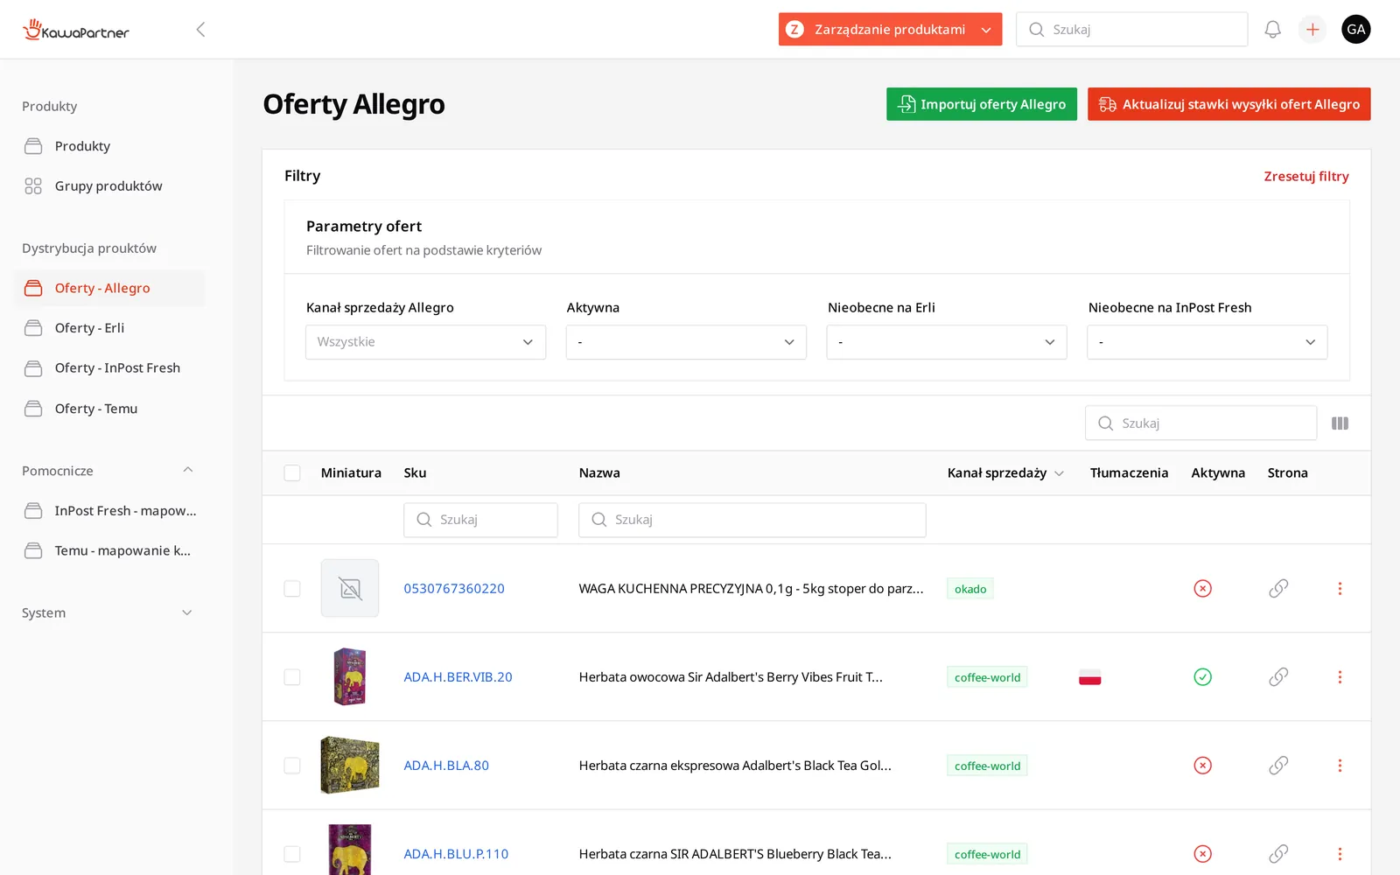This screenshot has width=1400, height=875.
Task: Open three-dot menu for WAGA KUCHENNA row
Action: tap(1340, 589)
